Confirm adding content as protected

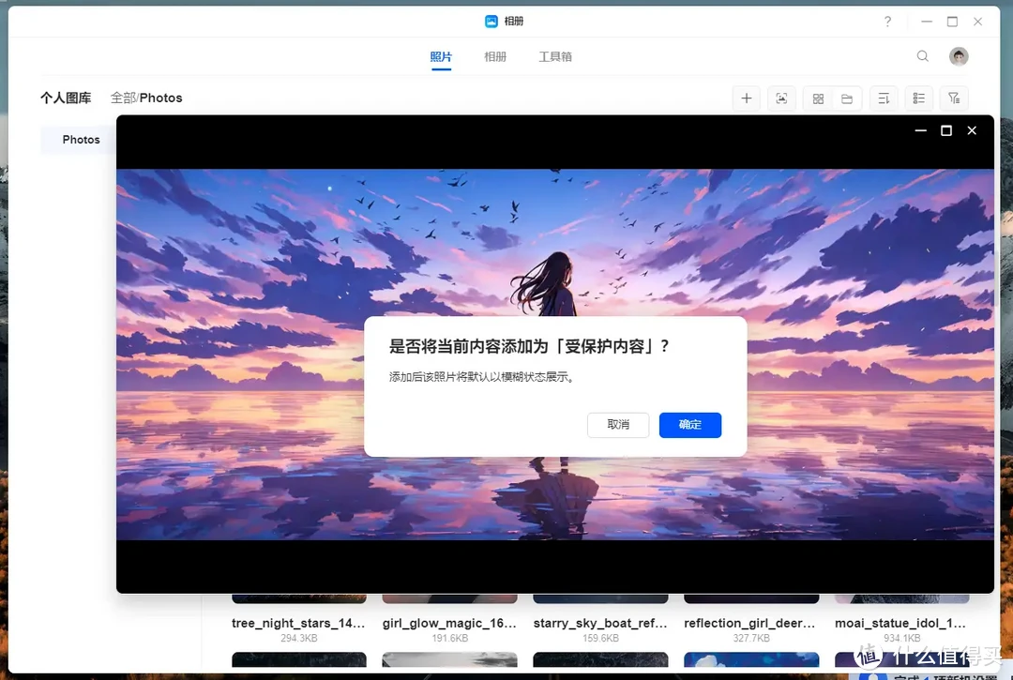coord(690,425)
